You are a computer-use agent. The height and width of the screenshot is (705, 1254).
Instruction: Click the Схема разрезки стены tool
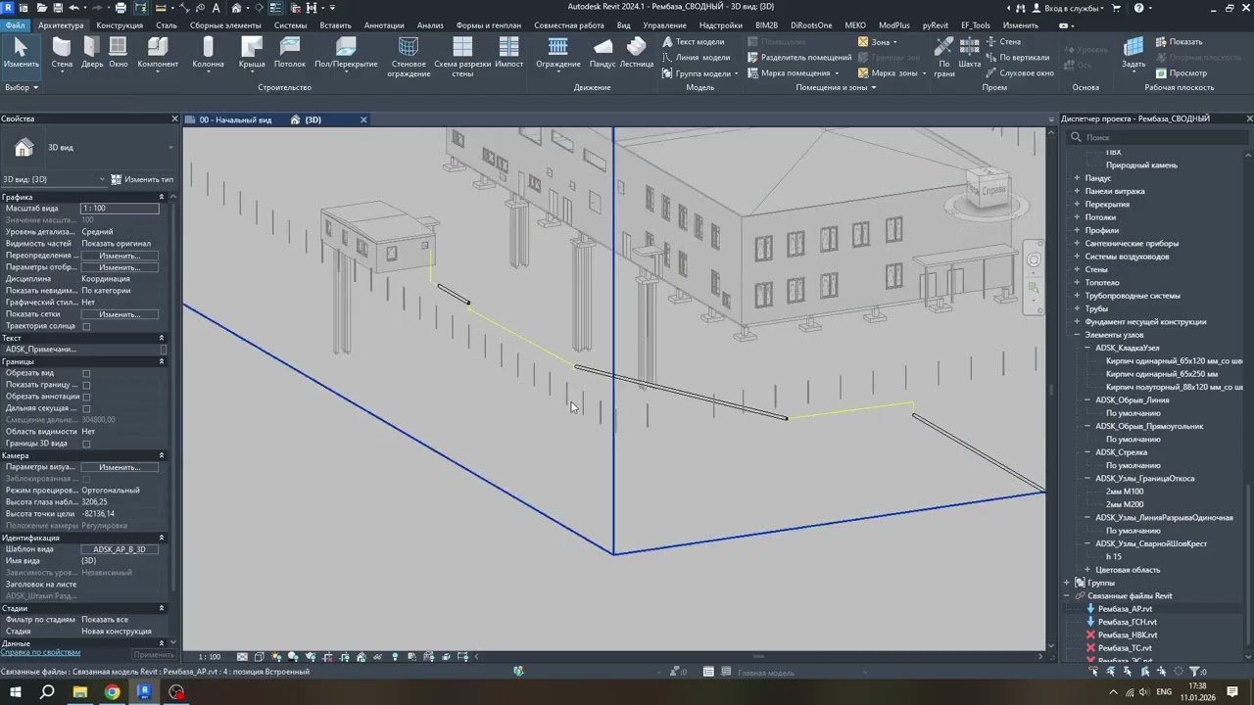click(462, 57)
